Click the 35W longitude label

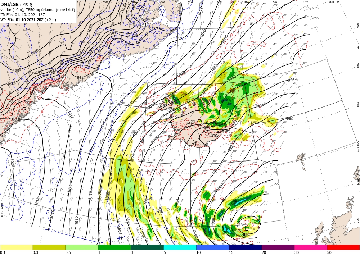(105, 1)
